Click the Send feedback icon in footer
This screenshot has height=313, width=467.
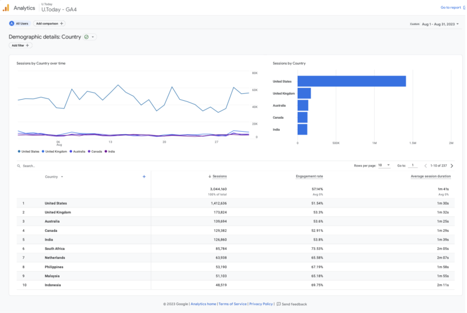pyautogui.click(x=278, y=304)
